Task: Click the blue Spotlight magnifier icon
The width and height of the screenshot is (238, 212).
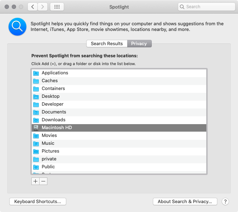Action: tap(17, 27)
